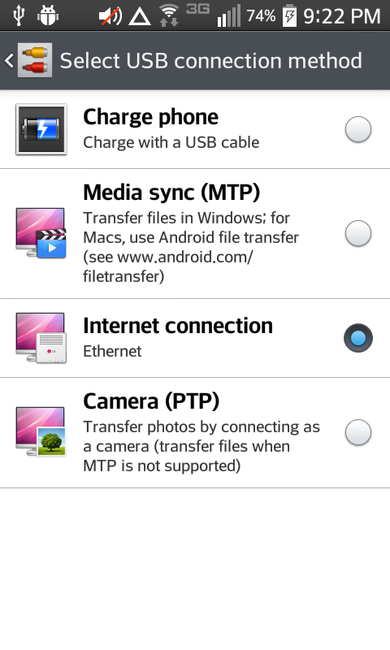Tap the Camera (PTP) description text
The width and height of the screenshot is (390, 650).
tap(201, 446)
